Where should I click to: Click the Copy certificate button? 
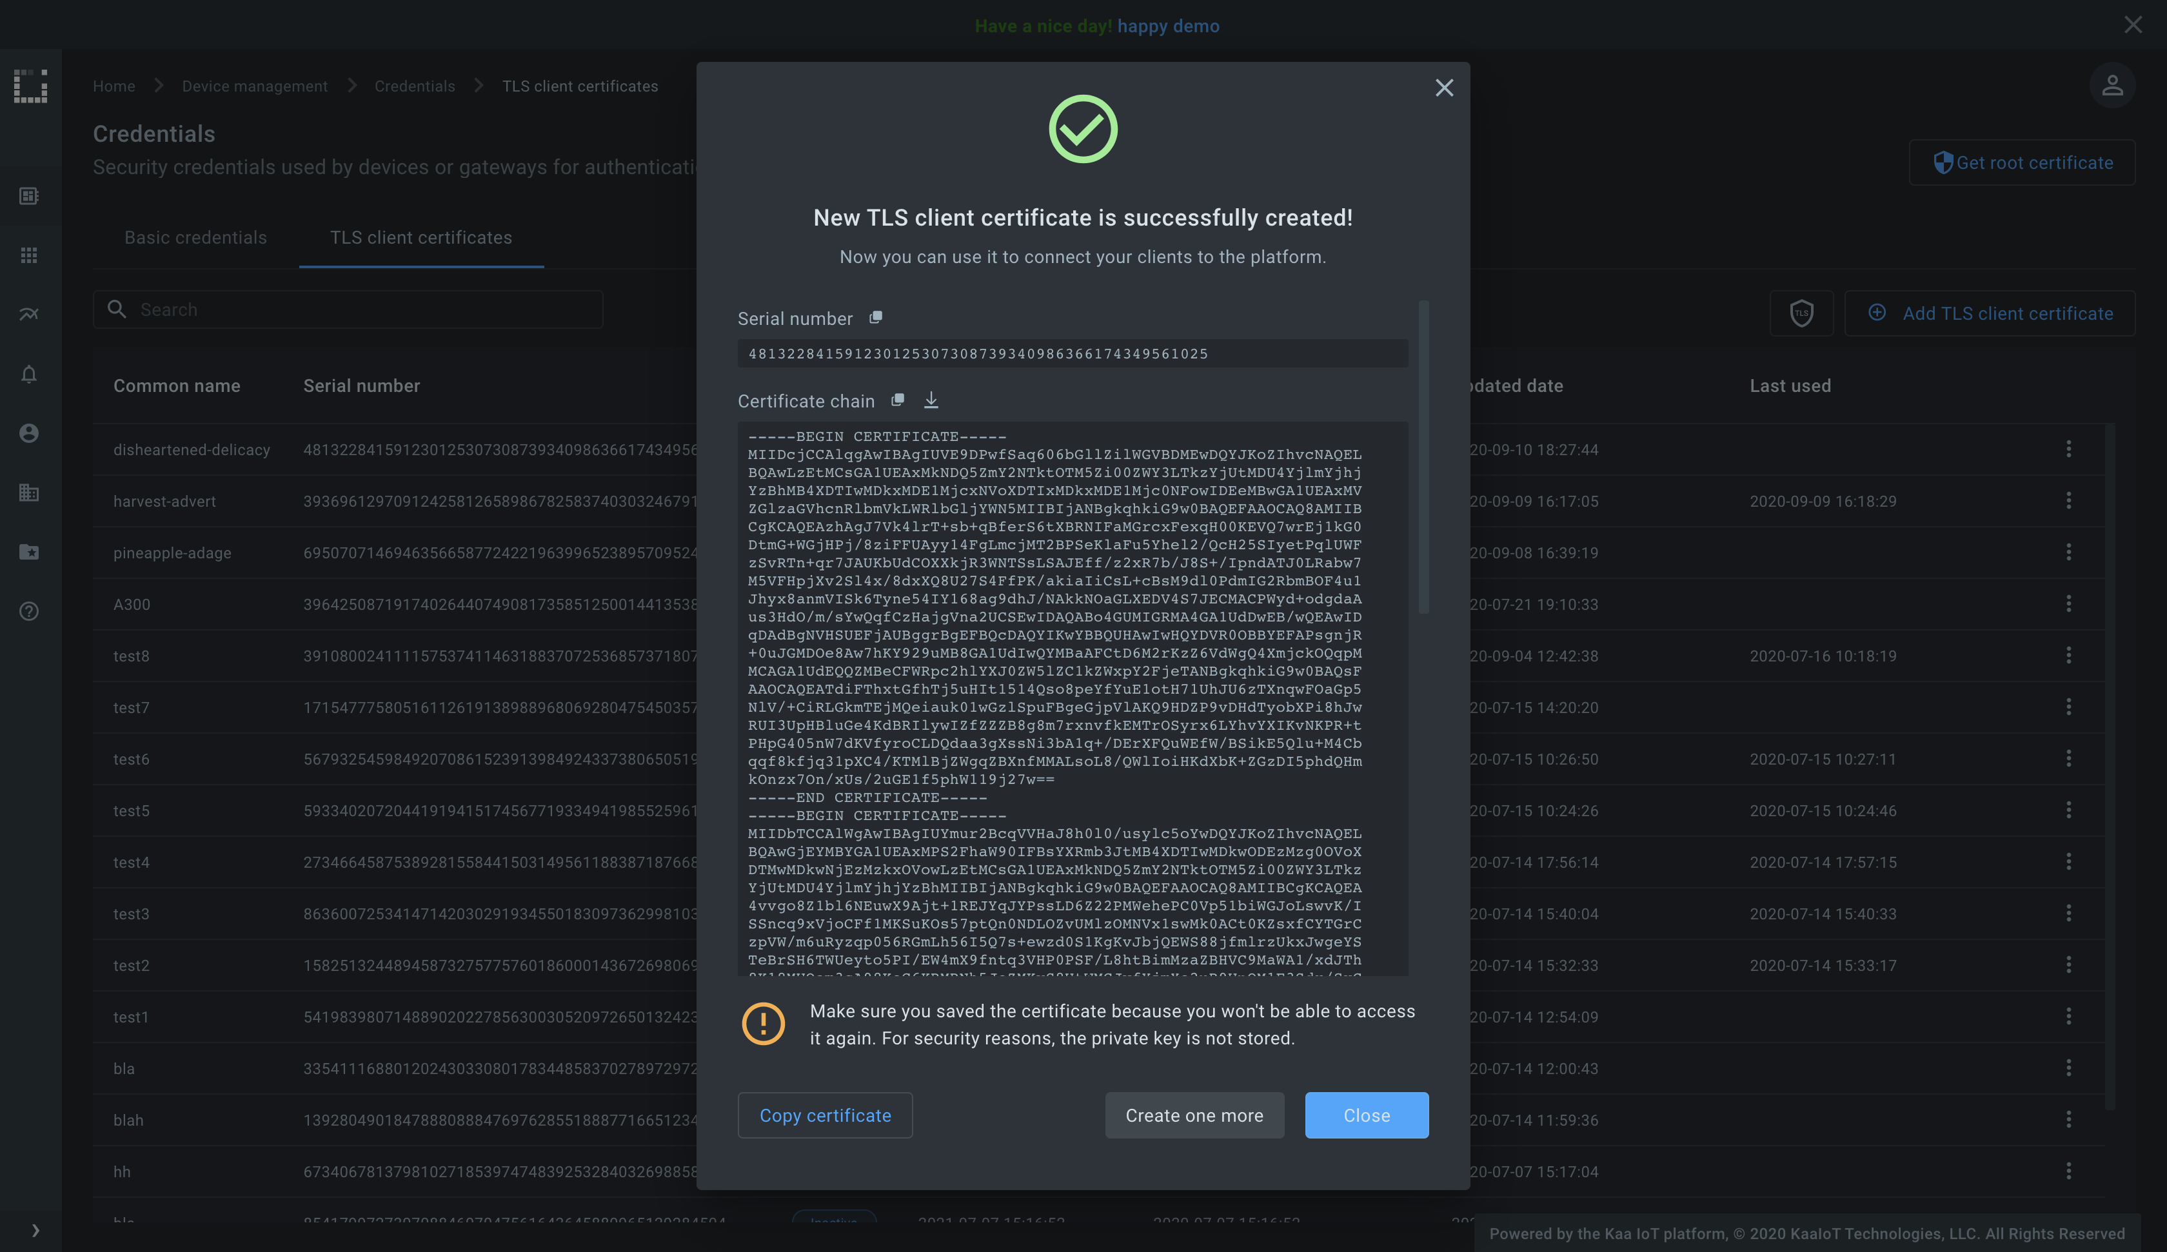tap(824, 1115)
